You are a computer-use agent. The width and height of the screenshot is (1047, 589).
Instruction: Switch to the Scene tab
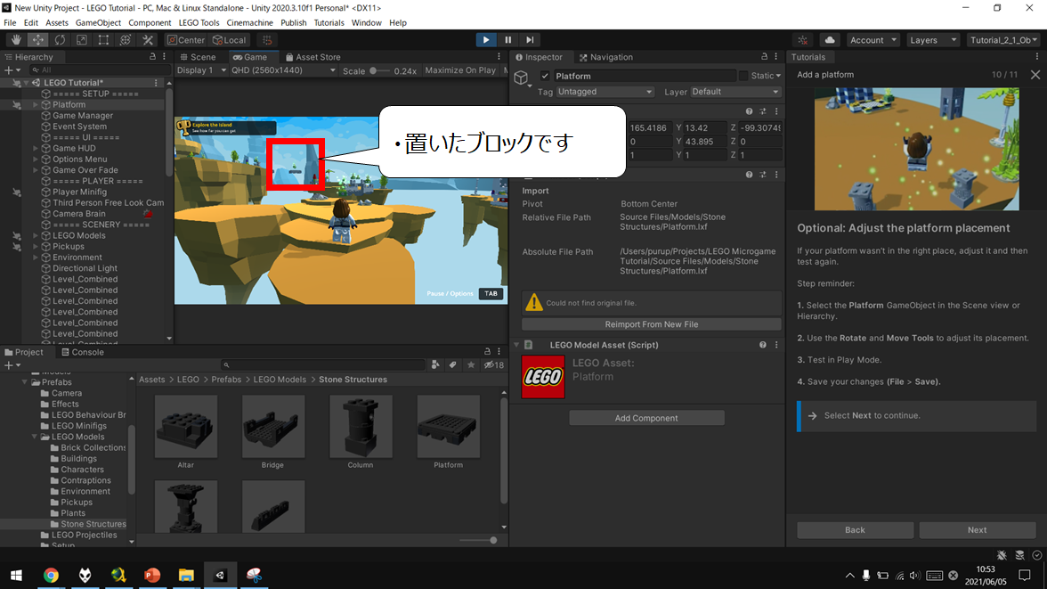(x=198, y=57)
